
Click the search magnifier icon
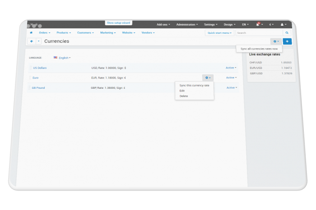pyautogui.click(x=287, y=33)
